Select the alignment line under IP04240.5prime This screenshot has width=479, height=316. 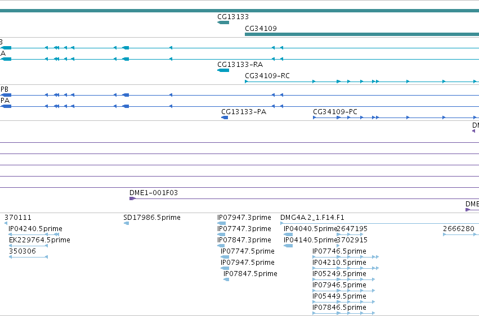coord(34,234)
